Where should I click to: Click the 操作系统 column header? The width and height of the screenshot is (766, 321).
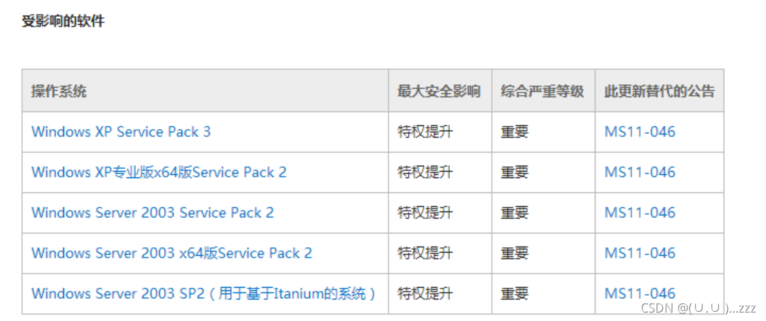[59, 91]
